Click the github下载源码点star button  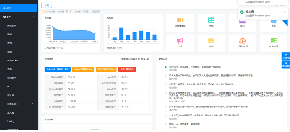click(83, 69)
